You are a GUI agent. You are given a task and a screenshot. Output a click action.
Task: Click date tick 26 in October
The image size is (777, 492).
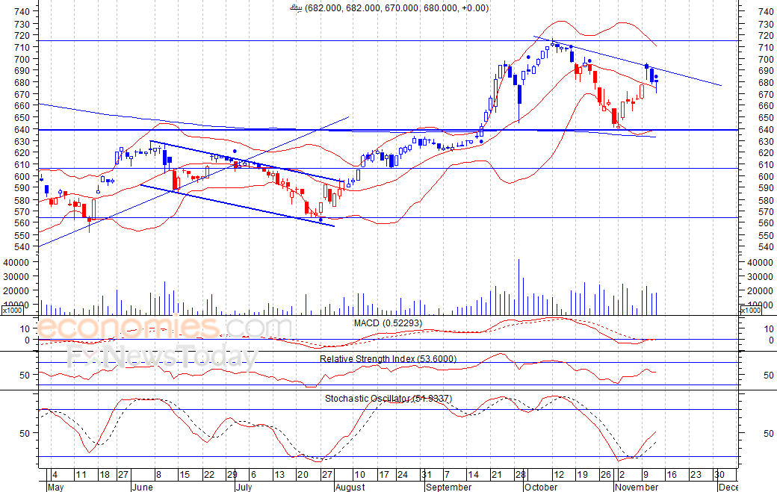[606, 475]
